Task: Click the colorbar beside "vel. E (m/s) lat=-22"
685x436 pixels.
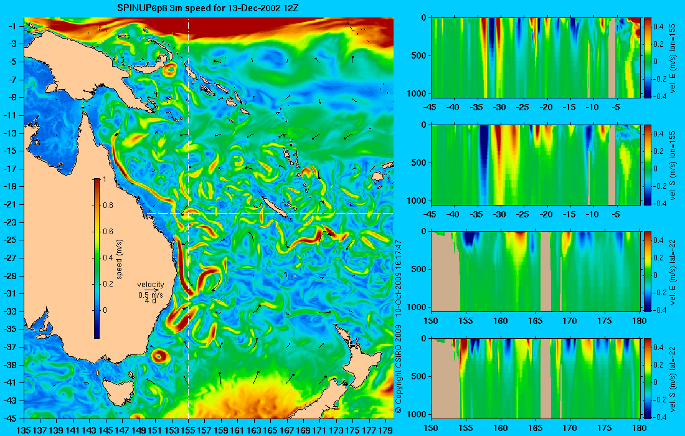Action: (648, 272)
